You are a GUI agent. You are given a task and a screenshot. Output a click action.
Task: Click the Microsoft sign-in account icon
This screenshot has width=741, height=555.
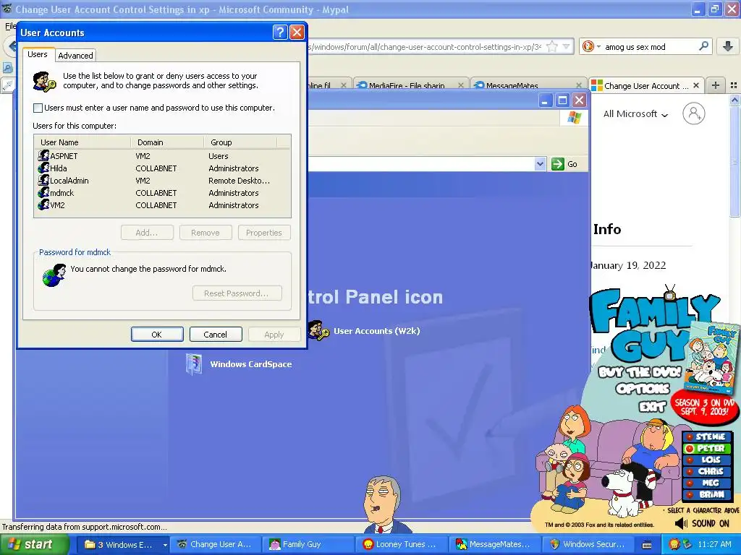click(x=694, y=113)
